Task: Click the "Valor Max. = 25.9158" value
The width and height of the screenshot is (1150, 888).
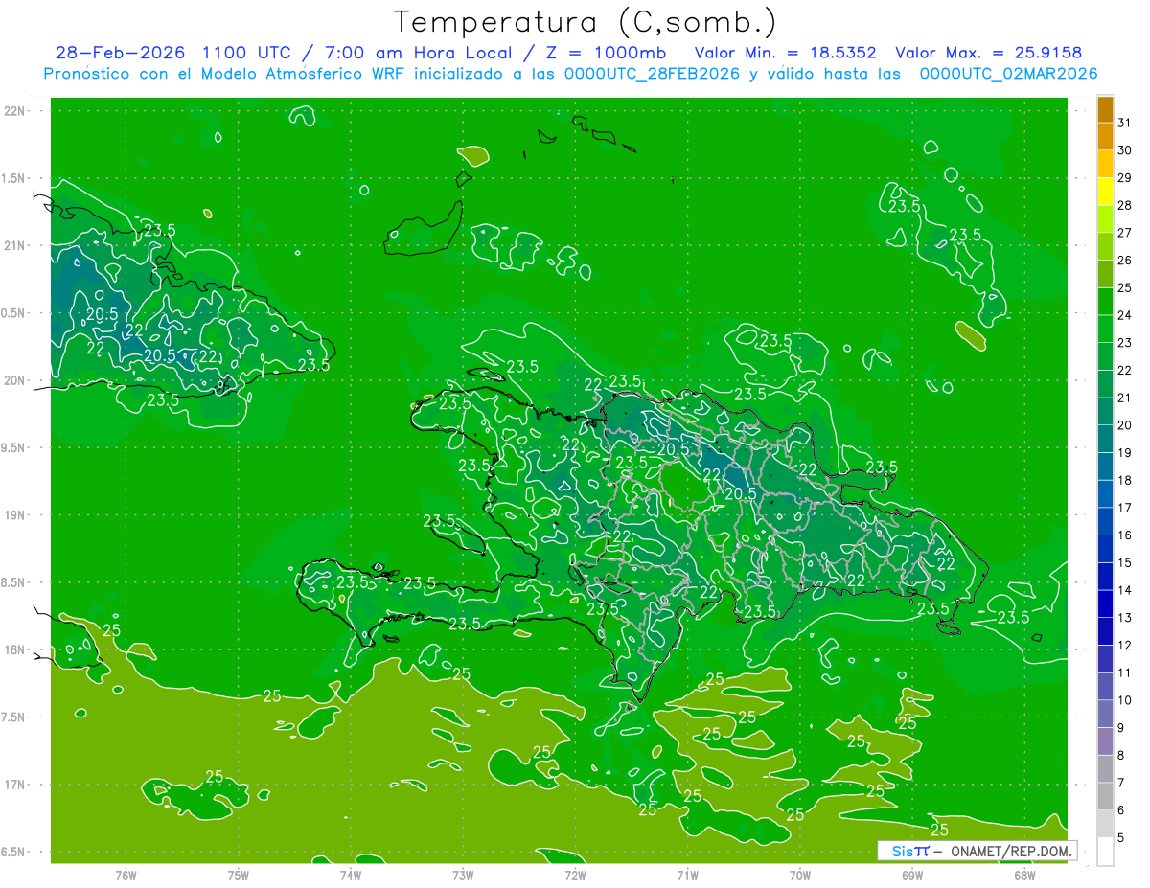Action: coord(988,53)
